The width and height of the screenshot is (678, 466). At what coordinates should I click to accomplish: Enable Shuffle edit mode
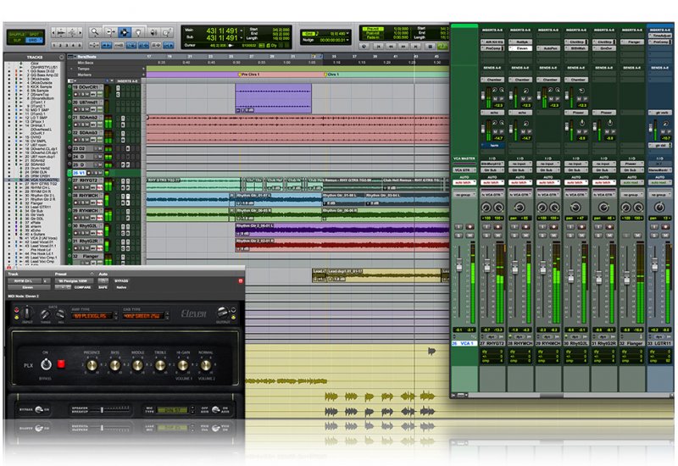tap(17, 32)
